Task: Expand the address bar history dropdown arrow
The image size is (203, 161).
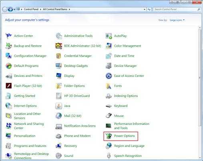Action: pyautogui.click(x=145, y=9)
